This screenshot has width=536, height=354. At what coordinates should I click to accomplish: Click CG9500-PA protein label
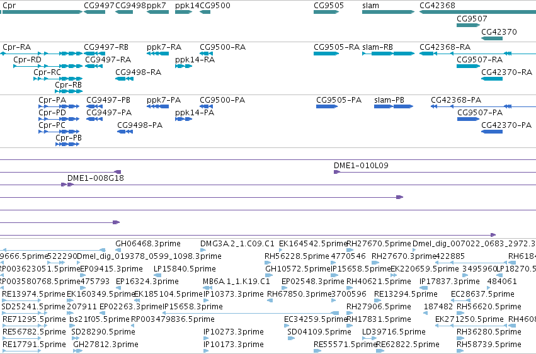pos(222,100)
